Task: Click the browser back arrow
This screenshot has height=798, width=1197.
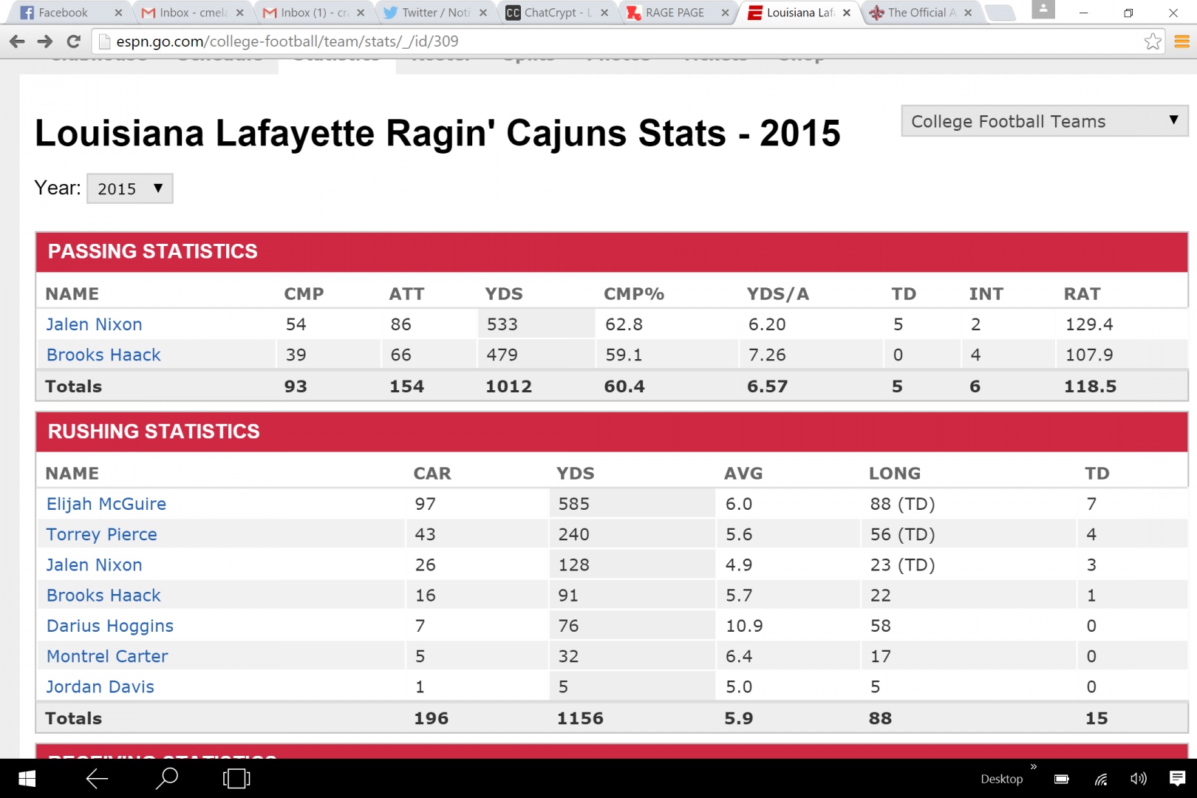Action: [x=17, y=41]
